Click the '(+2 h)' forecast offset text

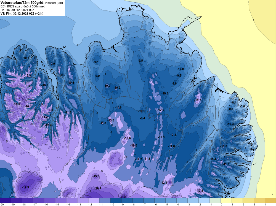pos(39,13)
